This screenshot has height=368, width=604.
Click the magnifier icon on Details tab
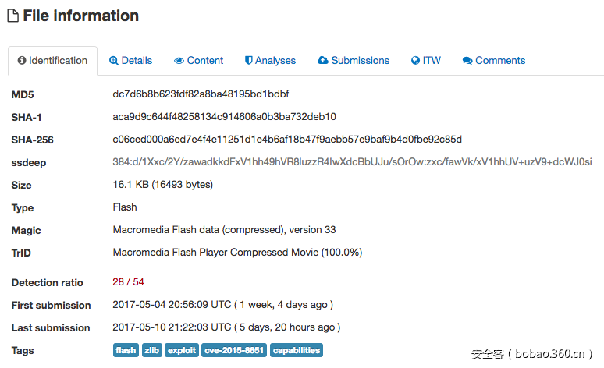point(114,61)
